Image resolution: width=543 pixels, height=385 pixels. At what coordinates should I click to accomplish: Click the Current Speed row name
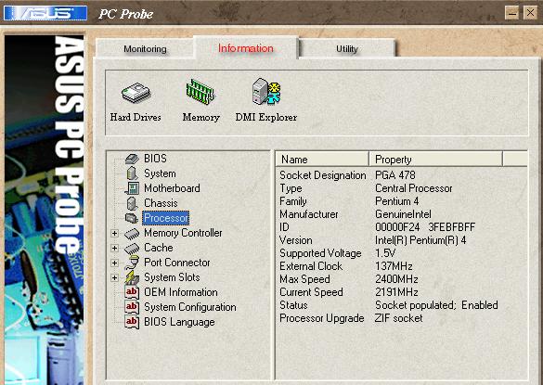[x=311, y=292]
